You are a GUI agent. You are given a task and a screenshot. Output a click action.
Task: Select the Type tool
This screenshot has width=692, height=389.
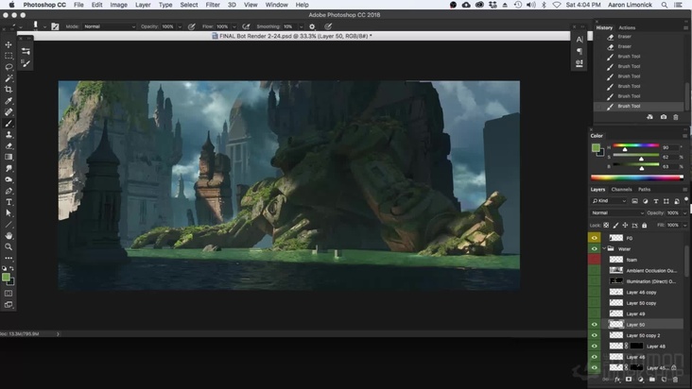pyautogui.click(x=9, y=202)
